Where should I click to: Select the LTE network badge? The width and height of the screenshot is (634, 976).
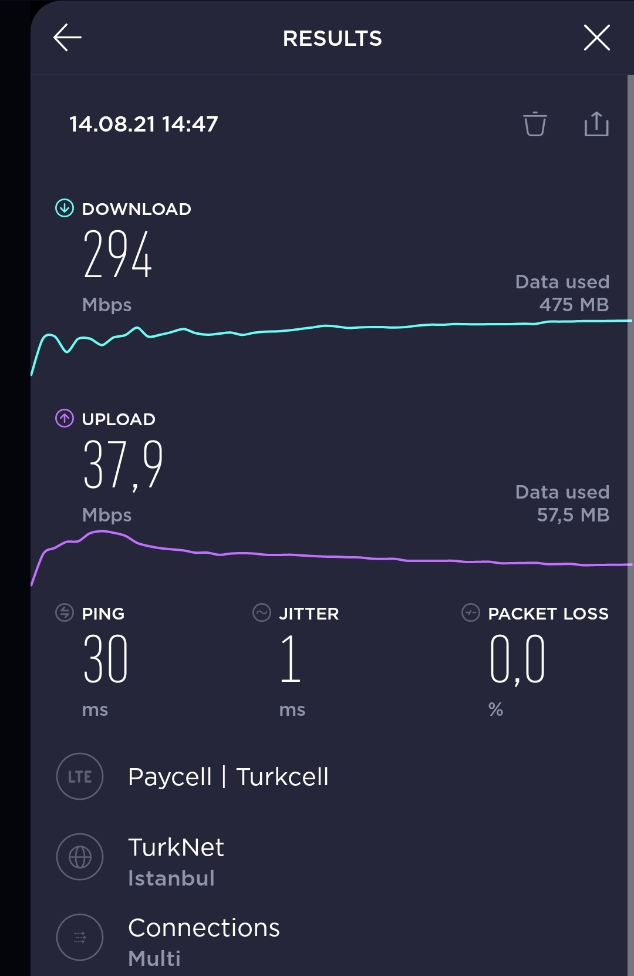tap(80, 776)
